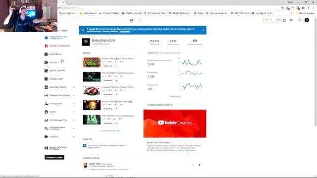The image size is (317, 178).
Task: Open World of Tanks Рвот рандома video thumbnail
Action: tap(92, 105)
